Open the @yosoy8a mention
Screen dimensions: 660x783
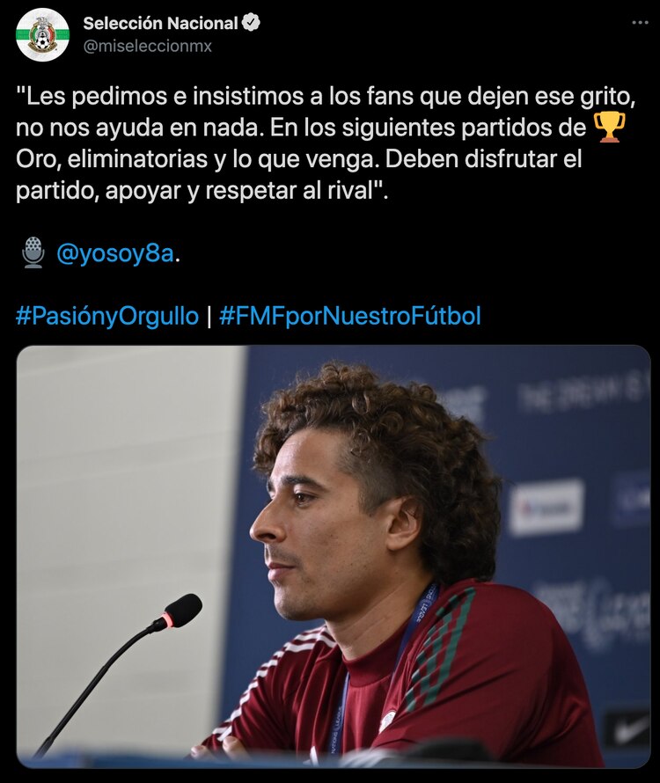point(115,253)
